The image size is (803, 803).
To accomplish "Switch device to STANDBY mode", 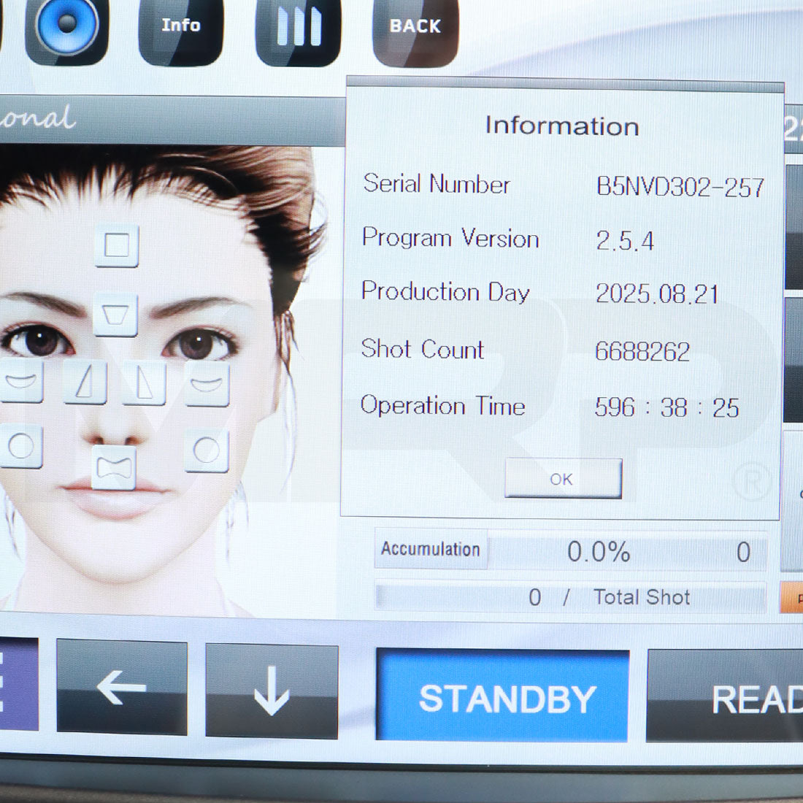I will [502, 696].
